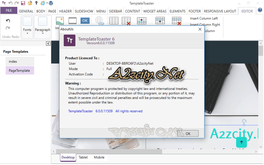Click the canvas scroll-right arrow
The height and width of the screenshot is (165, 264).
click(x=256, y=151)
